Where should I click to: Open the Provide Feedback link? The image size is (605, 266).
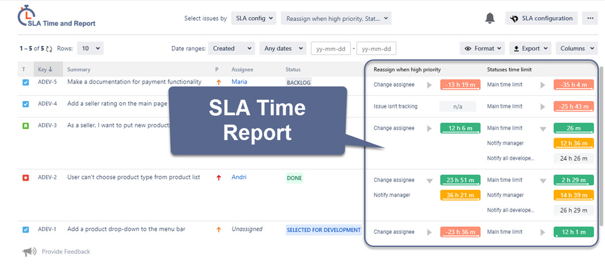click(66, 251)
